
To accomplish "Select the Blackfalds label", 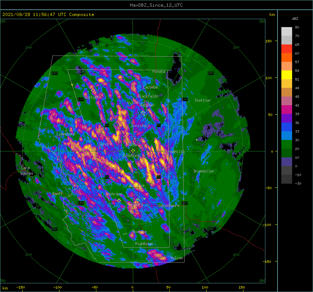I will click(148, 96).
